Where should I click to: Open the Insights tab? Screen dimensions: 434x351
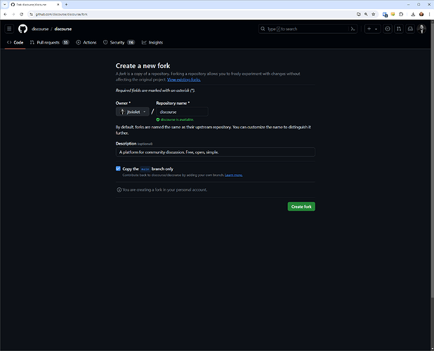[x=152, y=42]
